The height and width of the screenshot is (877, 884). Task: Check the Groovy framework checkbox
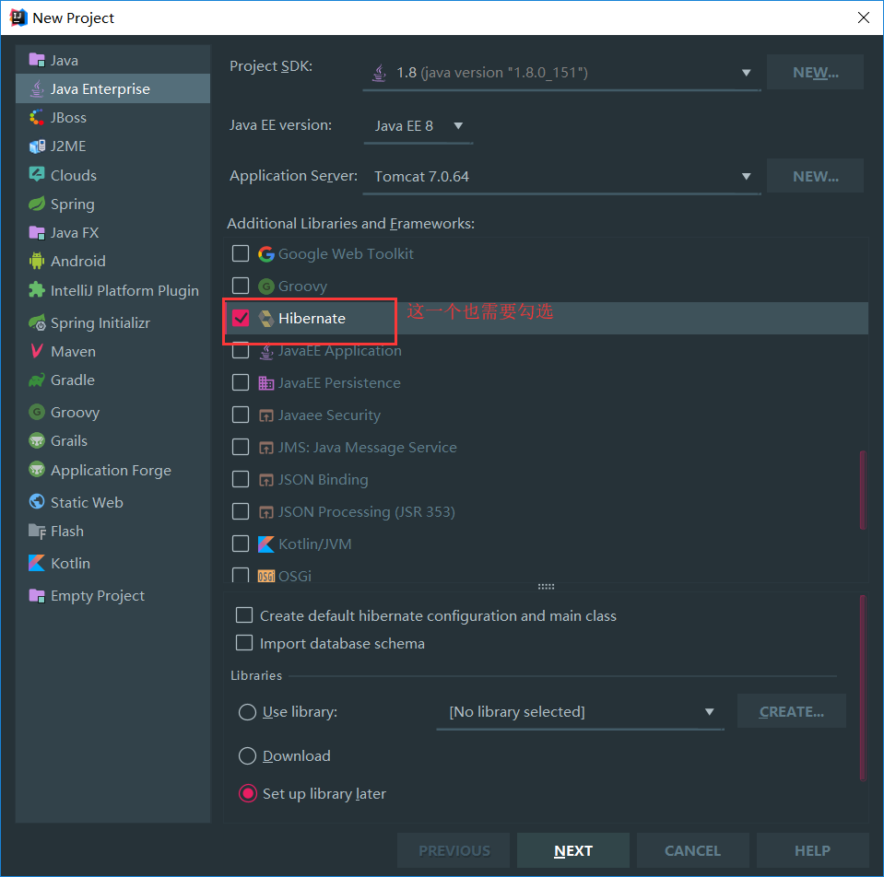pos(241,286)
